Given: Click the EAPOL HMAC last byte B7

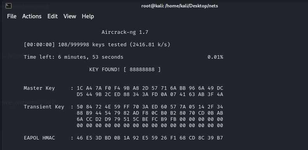Looking at the screenshot, I should 220,138.
